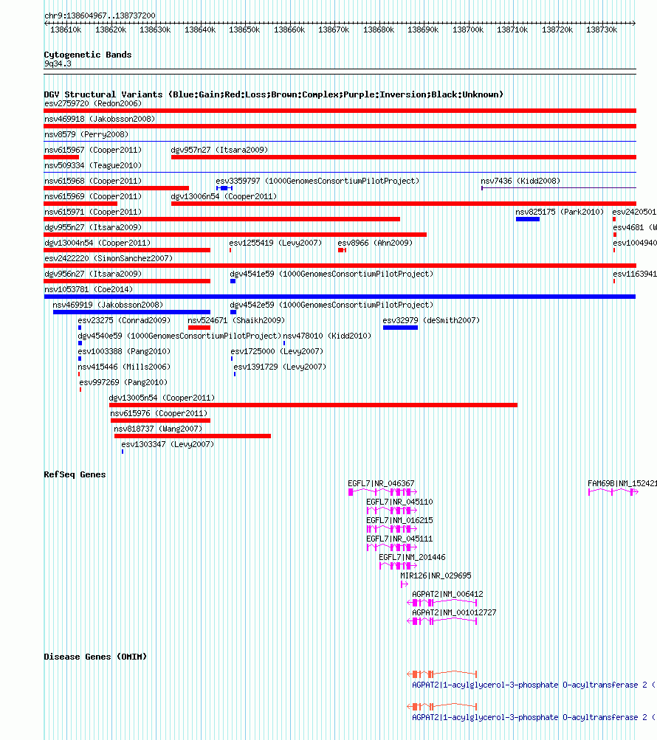657x740 pixels.
Task: Click the FAM69B magenta transcript glyph
Action: coord(613,492)
